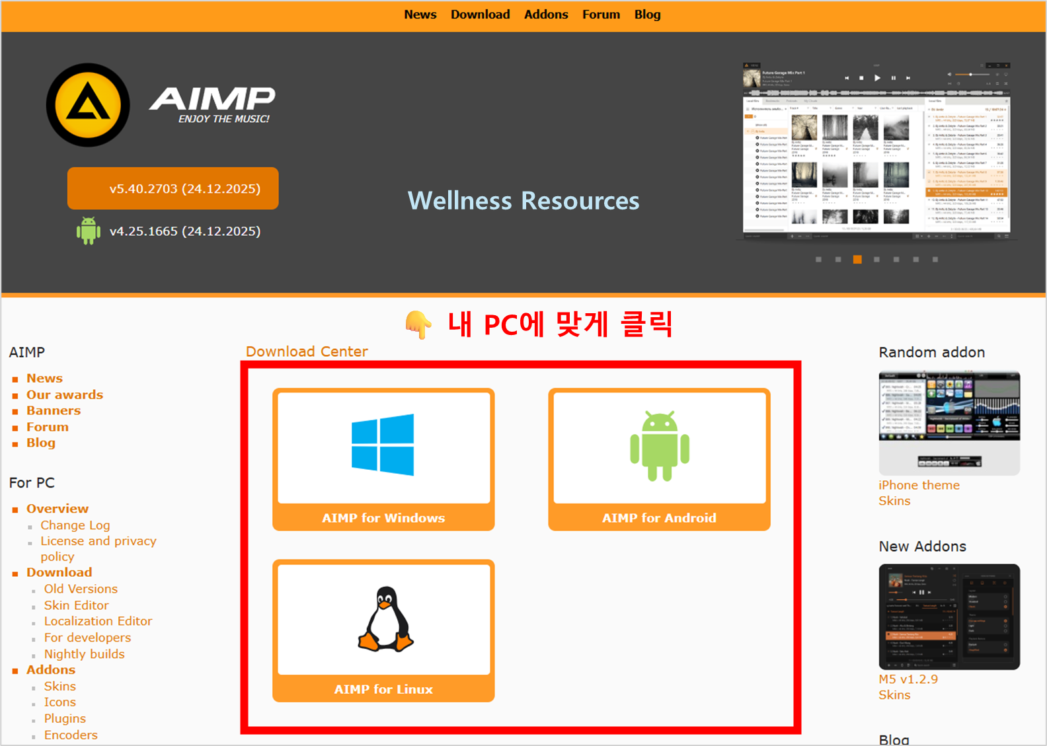
Task: Click the AIMP for Windows label
Action: [383, 518]
